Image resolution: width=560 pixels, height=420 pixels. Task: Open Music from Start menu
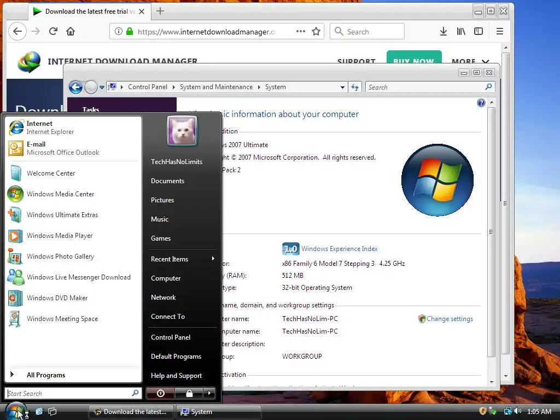[159, 219]
